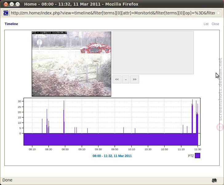
Task: Click the timeline date range title link
Action: (112, 156)
